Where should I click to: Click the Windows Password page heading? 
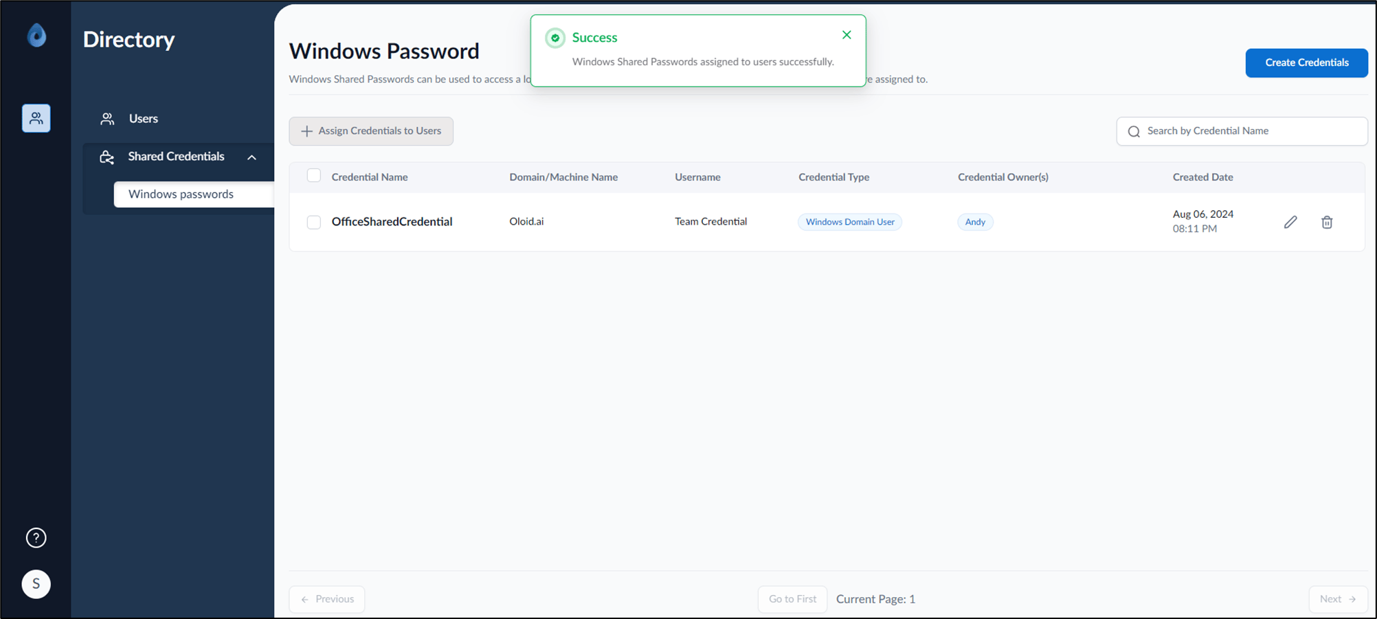(384, 52)
